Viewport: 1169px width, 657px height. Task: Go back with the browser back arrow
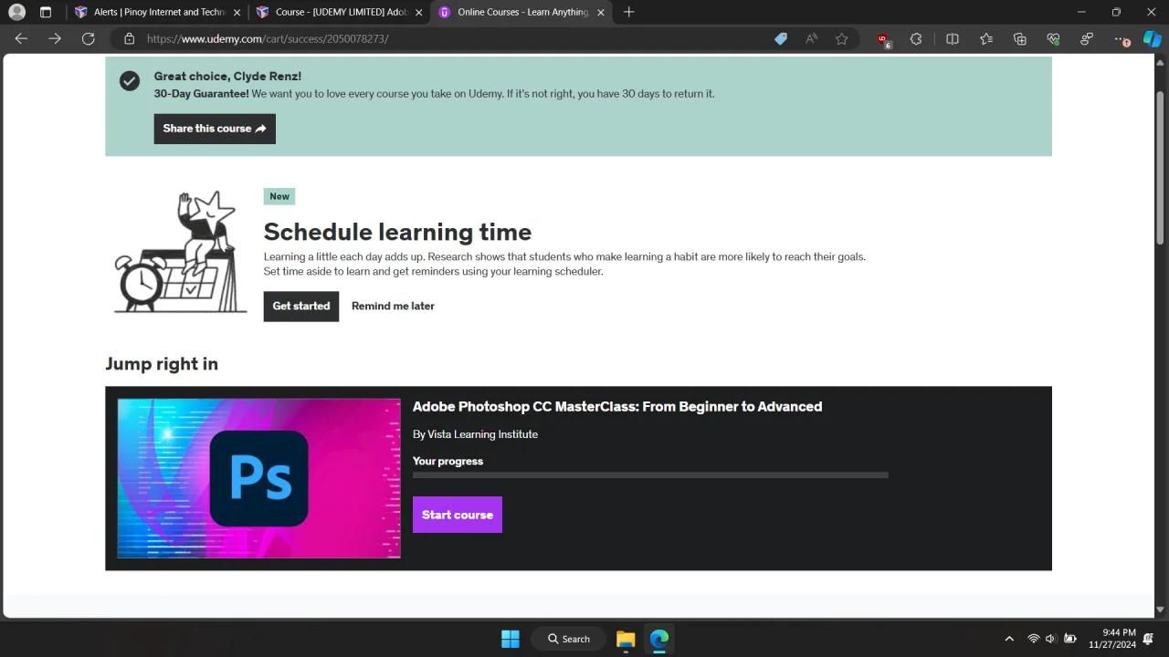(x=21, y=39)
